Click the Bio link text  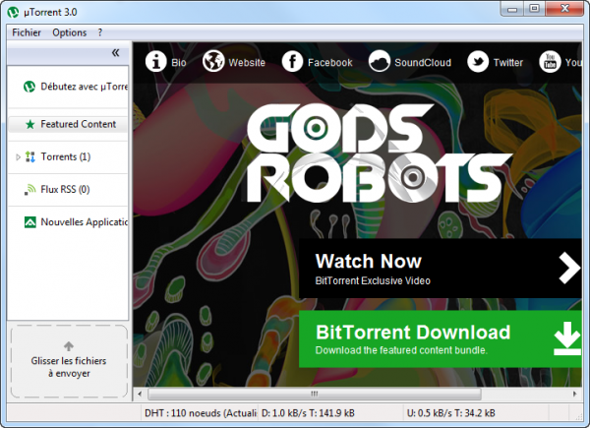(x=179, y=63)
